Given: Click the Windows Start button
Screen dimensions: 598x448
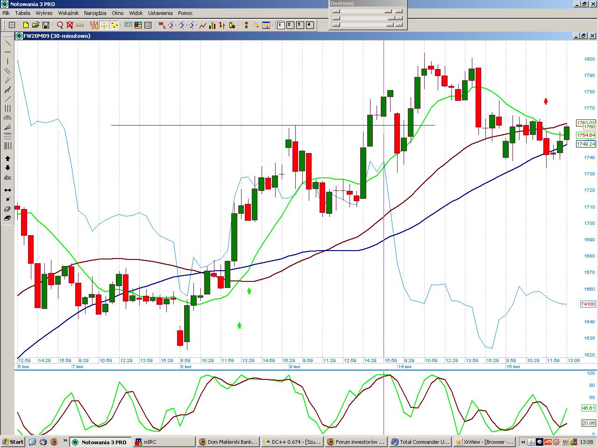Looking at the screenshot, I should [x=13, y=442].
